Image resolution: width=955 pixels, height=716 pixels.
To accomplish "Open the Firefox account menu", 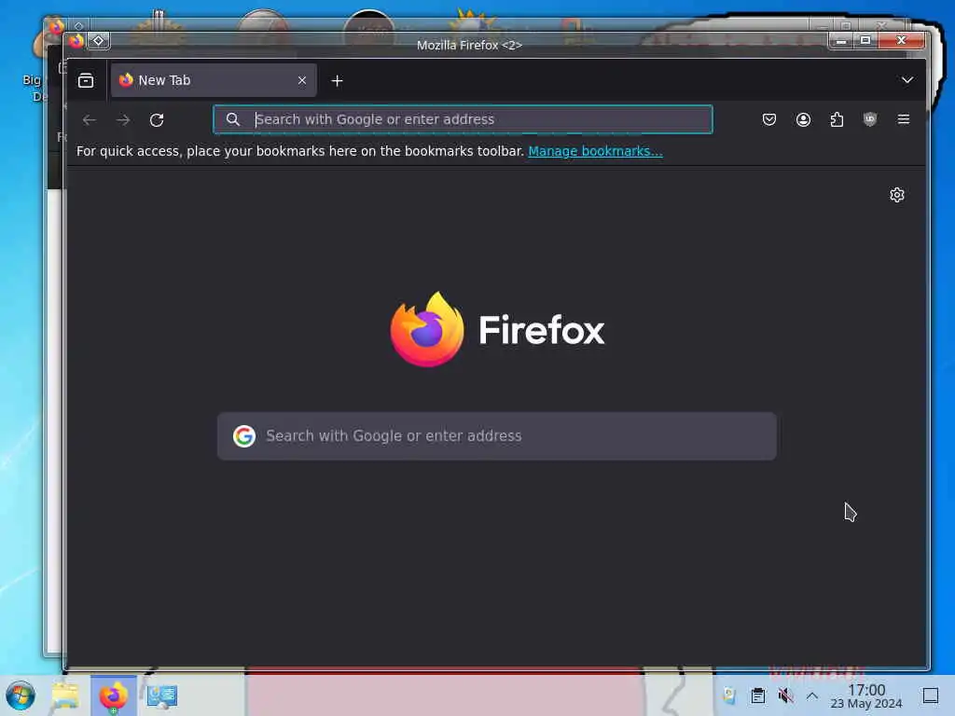I will [803, 119].
